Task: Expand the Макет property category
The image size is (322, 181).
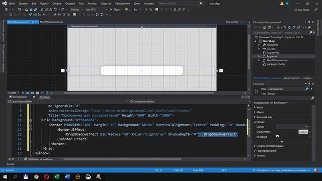Action: tap(255, 112)
